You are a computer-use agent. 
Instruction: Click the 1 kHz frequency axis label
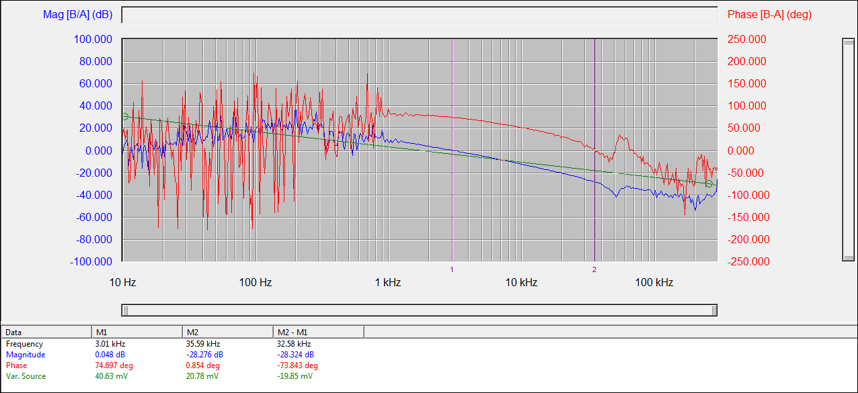tap(387, 282)
